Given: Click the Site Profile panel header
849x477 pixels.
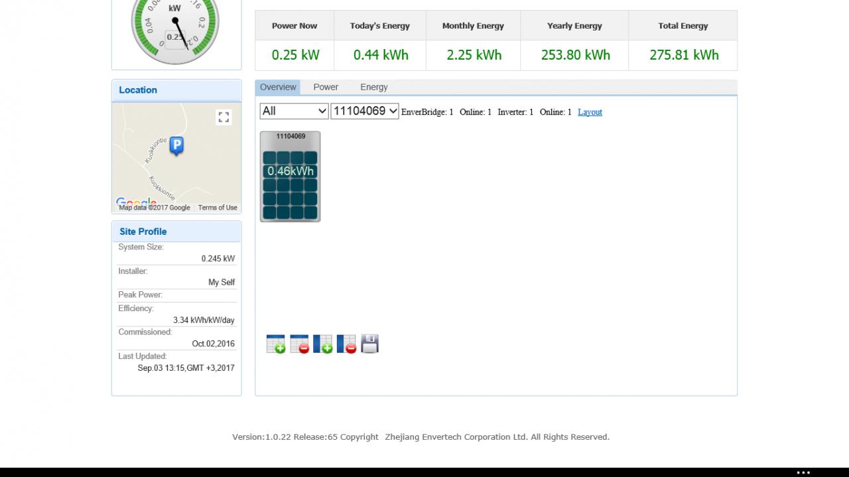Looking at the screenshot, I should point(176,232).
